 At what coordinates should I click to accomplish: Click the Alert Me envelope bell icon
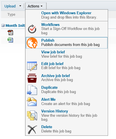click(32, 102)
